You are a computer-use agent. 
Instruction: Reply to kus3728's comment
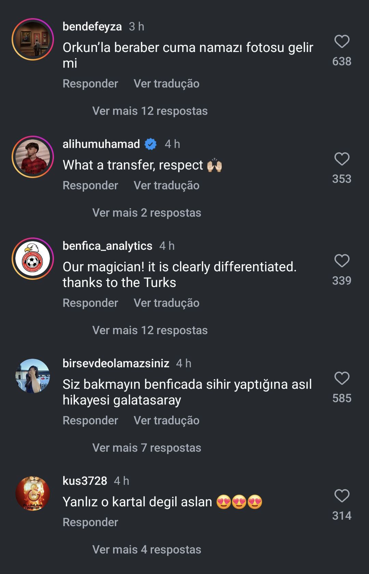(x=90, y=522)
